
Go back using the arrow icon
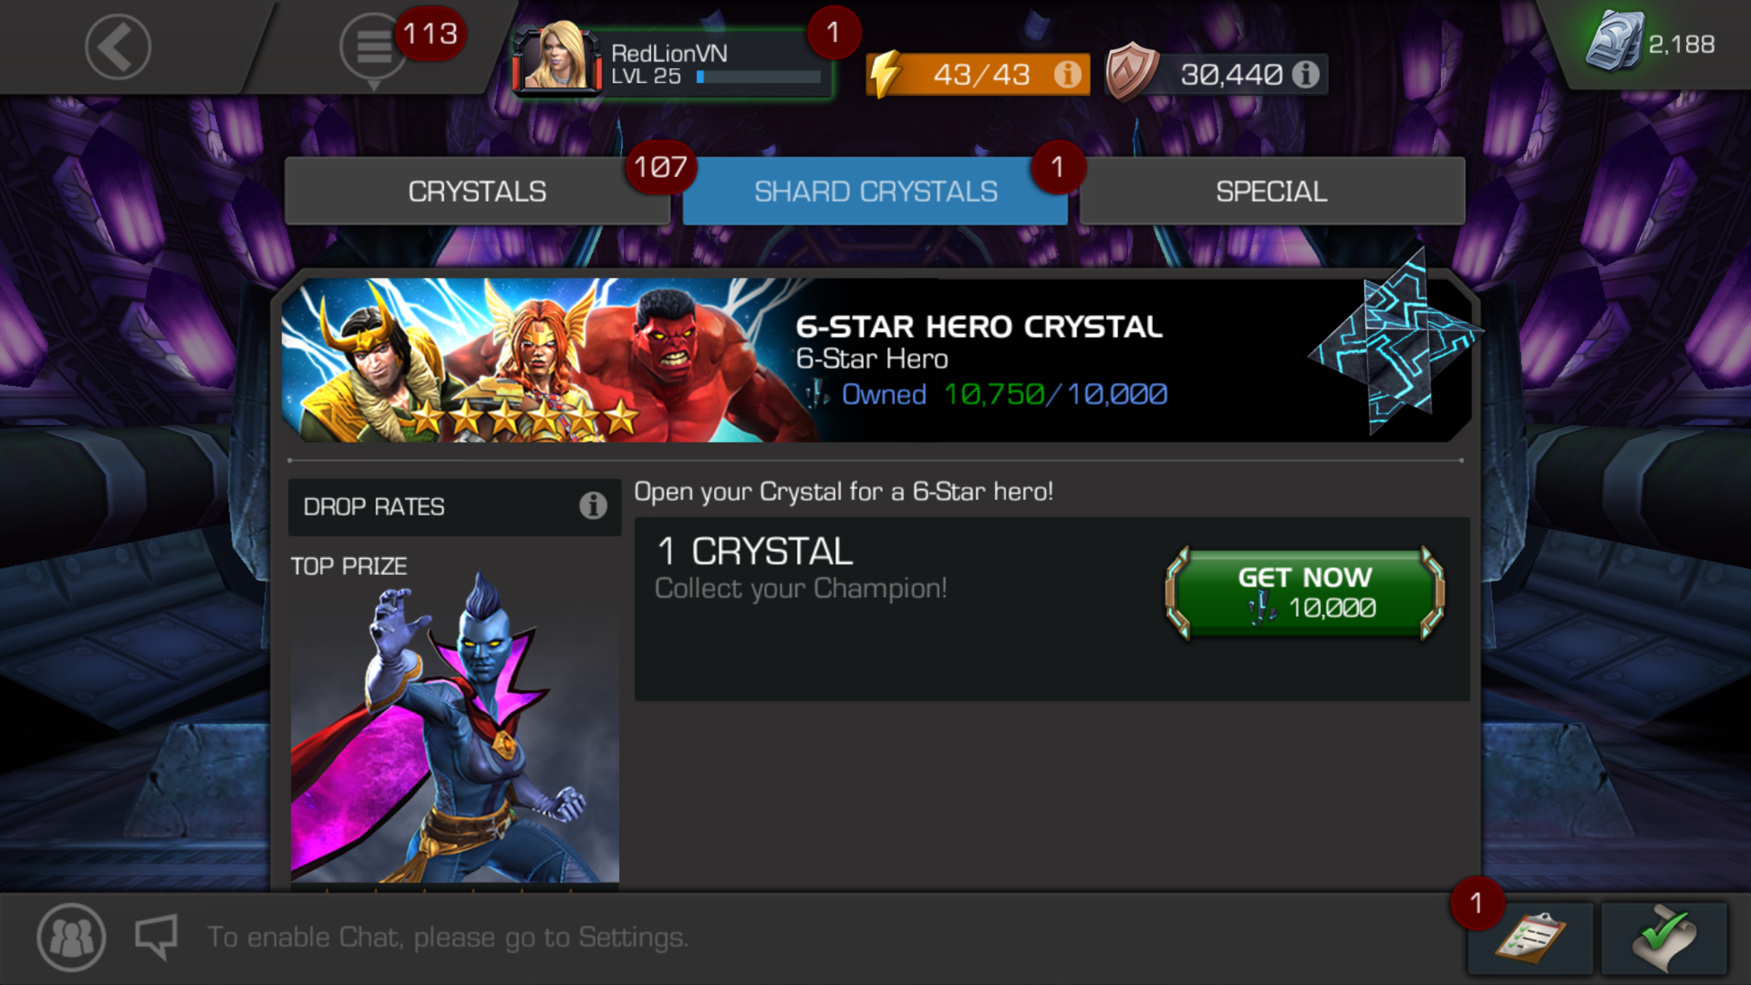(118, 47)
